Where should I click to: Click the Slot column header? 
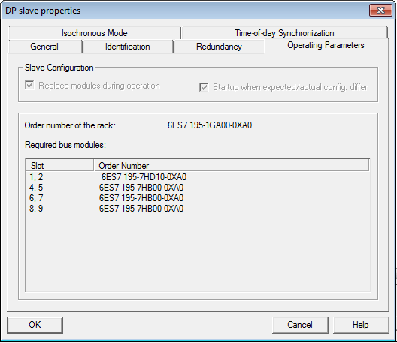(59, 166)
